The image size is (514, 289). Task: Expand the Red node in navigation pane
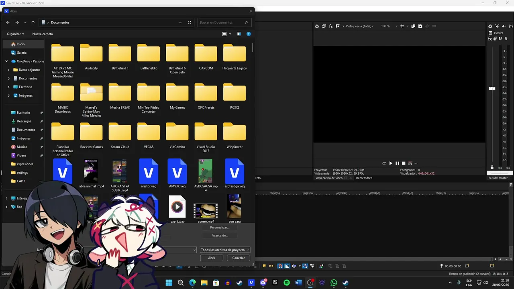click(6, 207)
